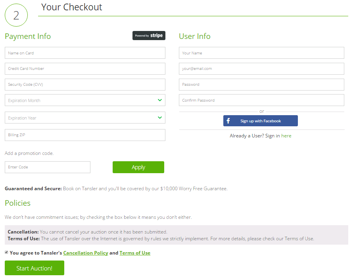Click the Apply promotion code button
Viewport: 355px width, 278px height.
[138, 167]
